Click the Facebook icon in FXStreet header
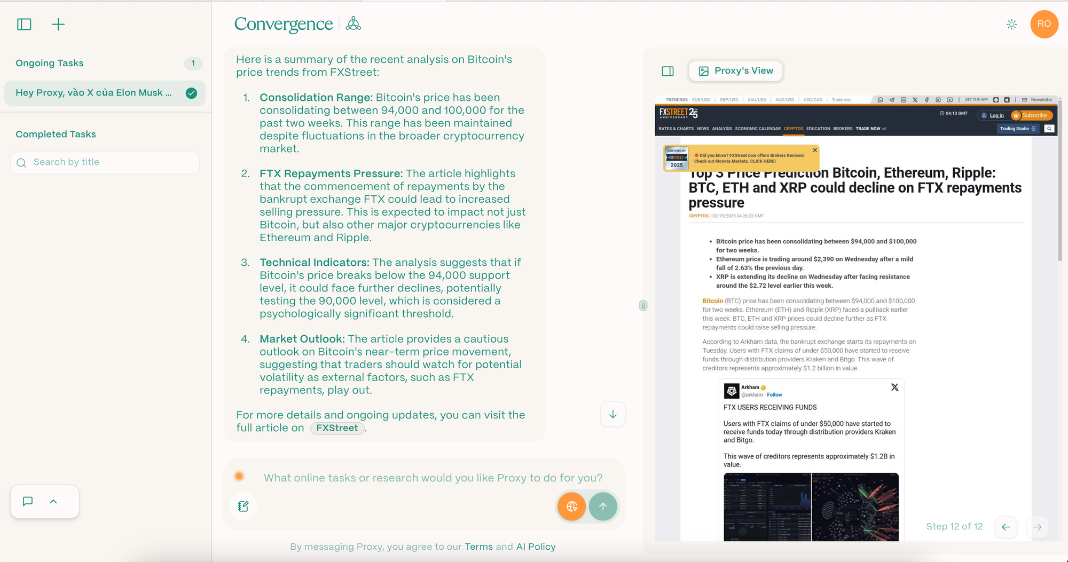Screen dimensions: 1068x562 926,100
